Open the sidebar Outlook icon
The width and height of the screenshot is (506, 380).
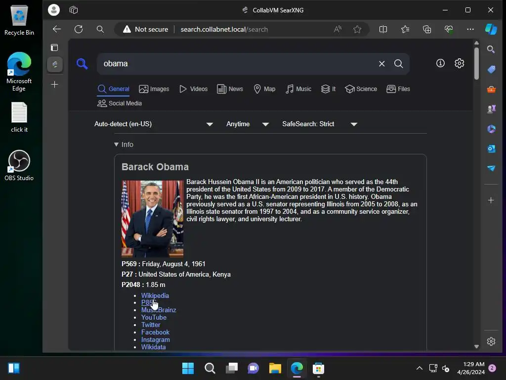[491, 148]
